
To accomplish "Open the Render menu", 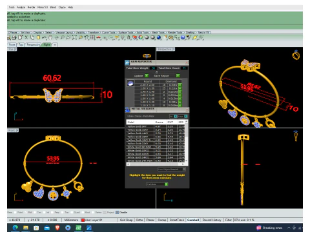I will point(31,7).
